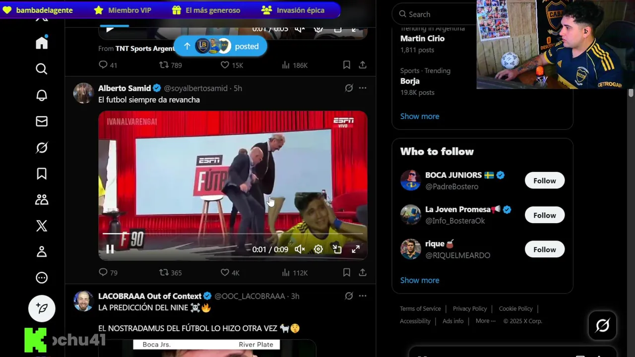Bookmark Alberto Samid's post
Viewport: 635px width, 357px height.
coord(347,272)
